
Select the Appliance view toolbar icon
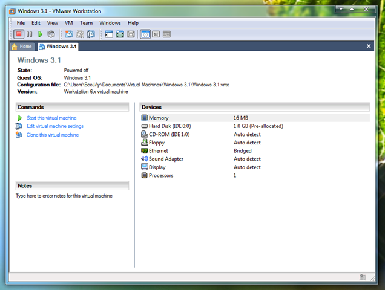tap(156, 34)
